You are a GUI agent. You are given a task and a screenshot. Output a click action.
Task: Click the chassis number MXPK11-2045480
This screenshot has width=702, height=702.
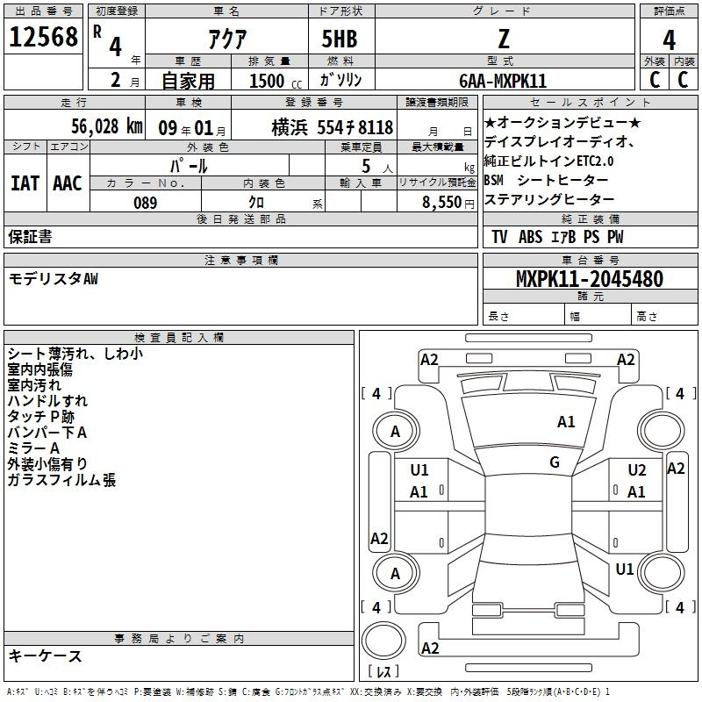589,280
